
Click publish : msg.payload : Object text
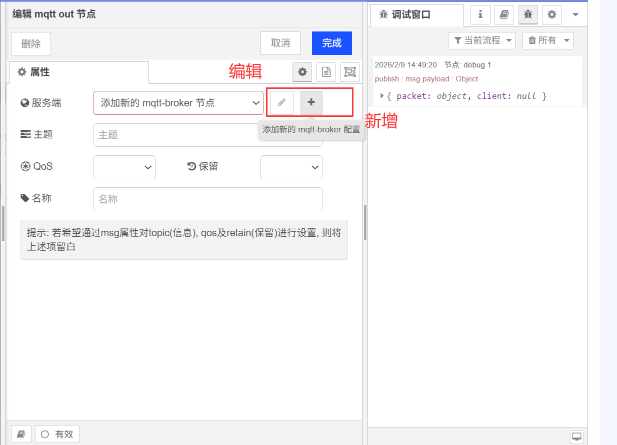pos(426,79)
